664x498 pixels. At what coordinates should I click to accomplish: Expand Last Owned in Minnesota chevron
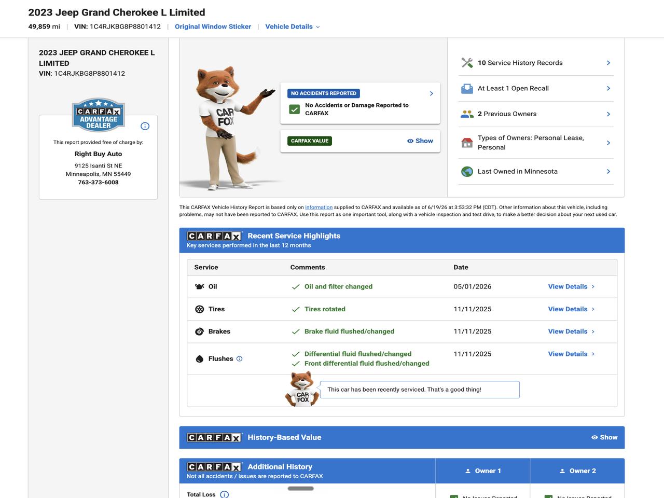[608, 171]
